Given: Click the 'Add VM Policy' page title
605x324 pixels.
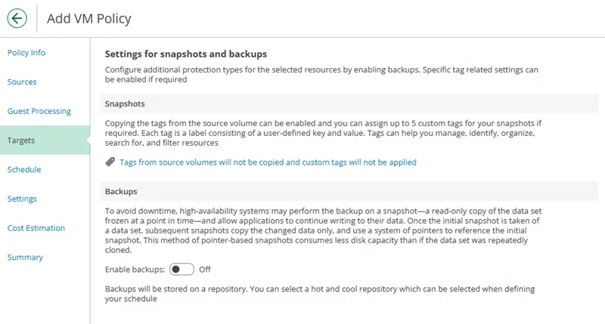Looking at the screenshot, I should tap(88, 19).
